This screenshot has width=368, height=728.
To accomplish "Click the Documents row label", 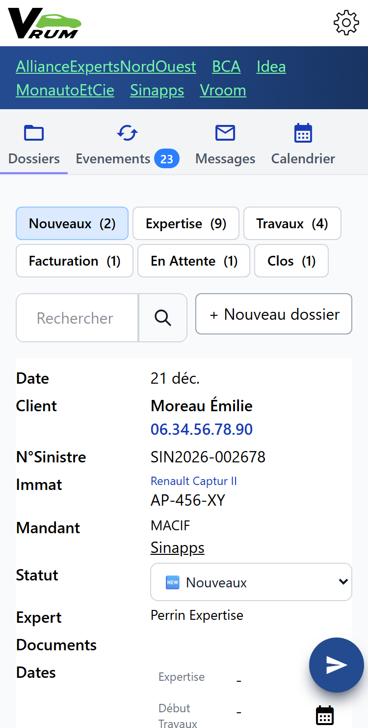I will click(x=56, y=644).
